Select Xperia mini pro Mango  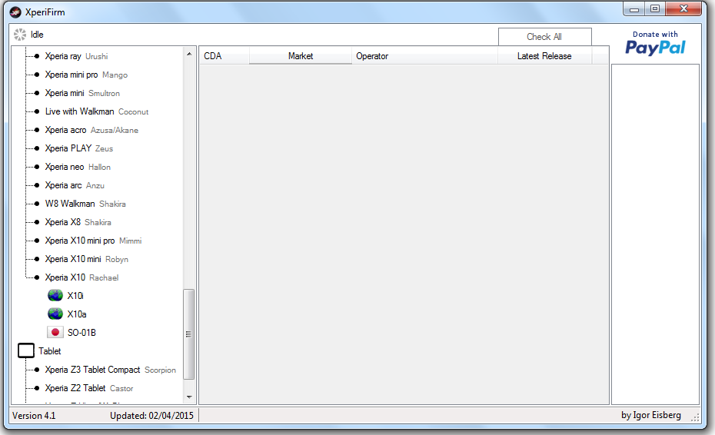point(86,75)
